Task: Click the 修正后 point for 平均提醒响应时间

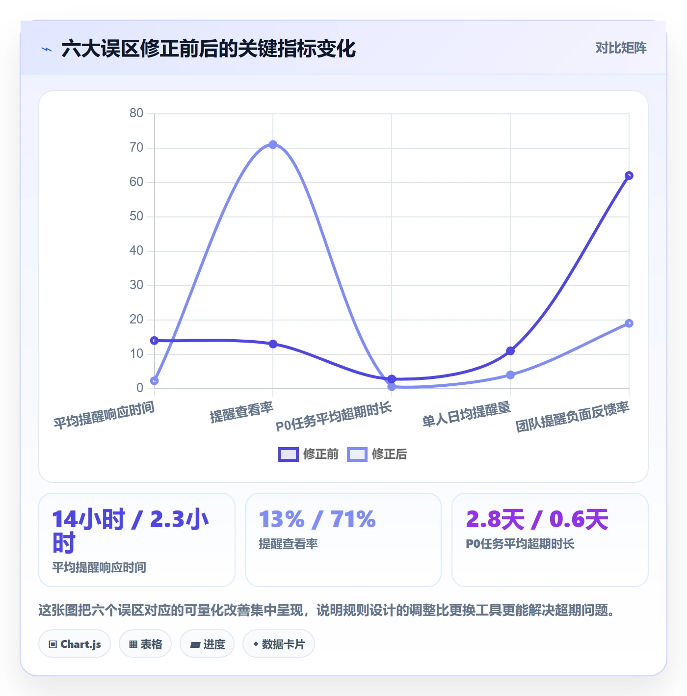Action: click(155, 381)
